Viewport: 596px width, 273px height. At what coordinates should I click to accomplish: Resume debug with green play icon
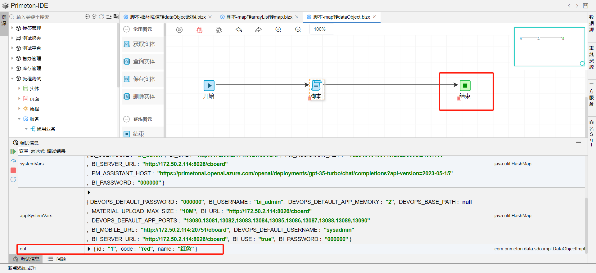tap(13, 151)
